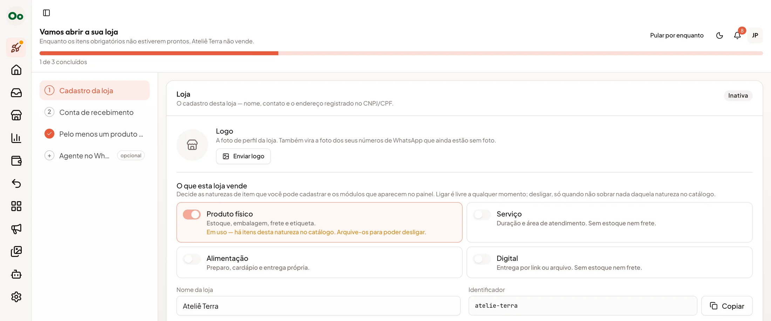
Task: Click the '1 de 3 concluídos' text
Action: point(63,62)
